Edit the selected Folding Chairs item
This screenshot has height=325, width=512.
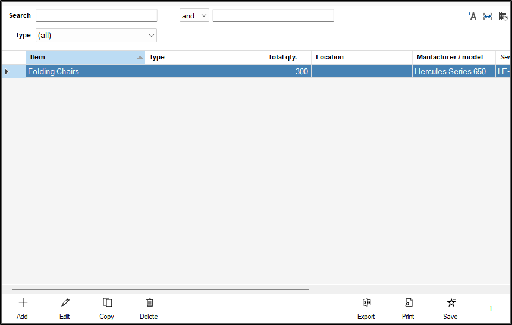[x=65, y=308]
